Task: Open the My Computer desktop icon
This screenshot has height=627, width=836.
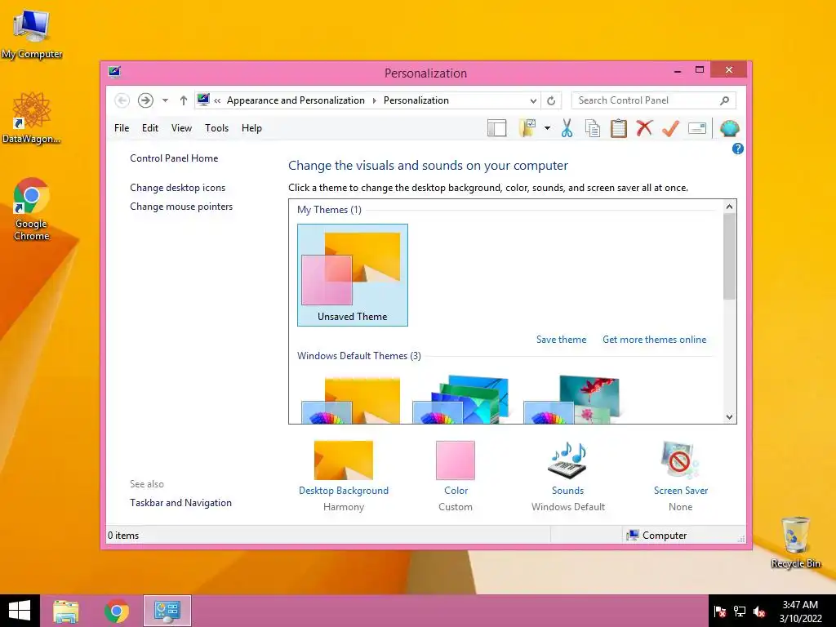Action: [x=32, y=34]
